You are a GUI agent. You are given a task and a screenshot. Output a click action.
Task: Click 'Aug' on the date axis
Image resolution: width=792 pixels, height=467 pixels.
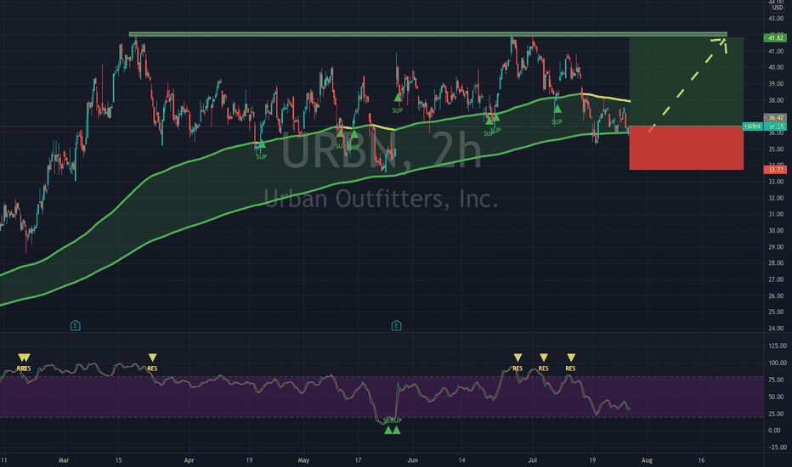click(x=647, y=460)
